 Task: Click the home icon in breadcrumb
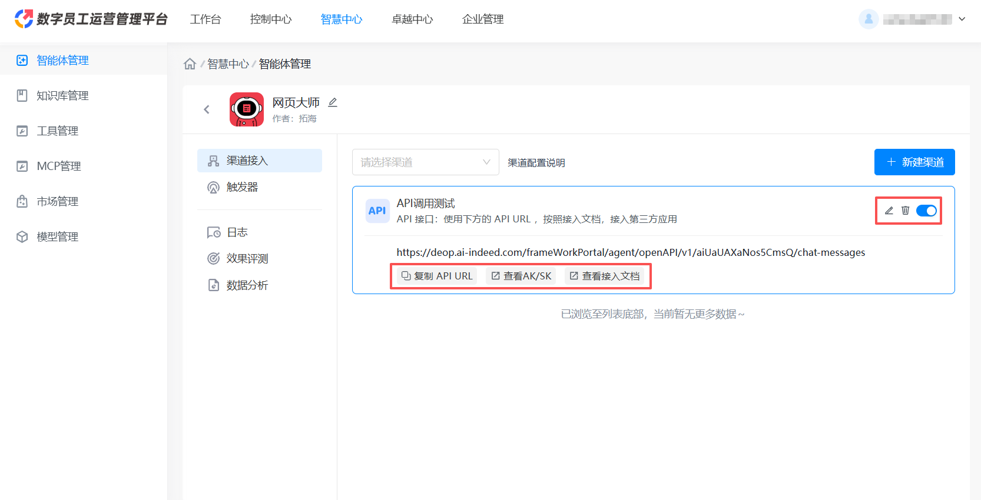click(x=190, y=64)
